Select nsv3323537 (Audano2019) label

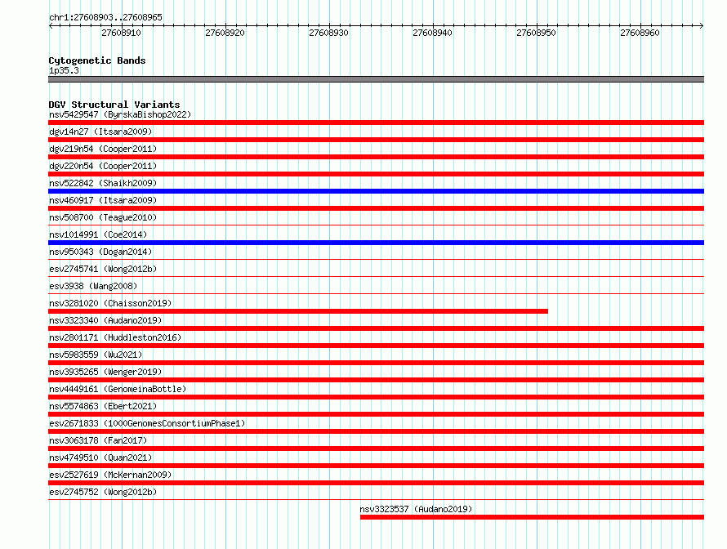click(x=416, y=509)
